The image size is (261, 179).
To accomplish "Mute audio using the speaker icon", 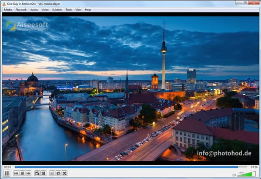I will 234,175.
